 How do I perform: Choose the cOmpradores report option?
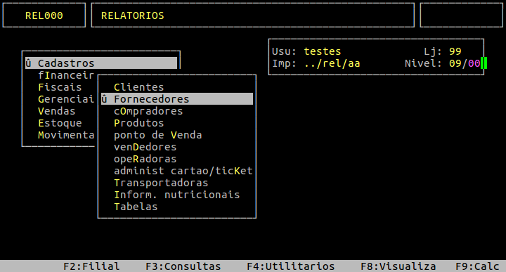(148, 111)
